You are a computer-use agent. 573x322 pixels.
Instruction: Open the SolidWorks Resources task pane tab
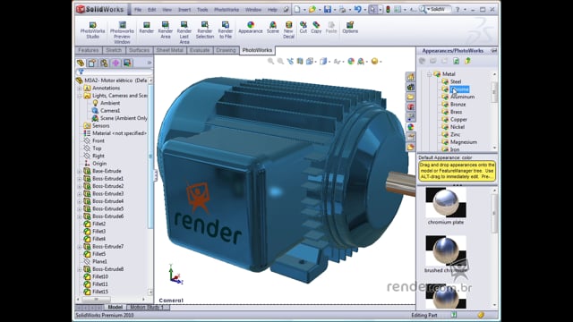pyautogui.click(x=410, y=77)
